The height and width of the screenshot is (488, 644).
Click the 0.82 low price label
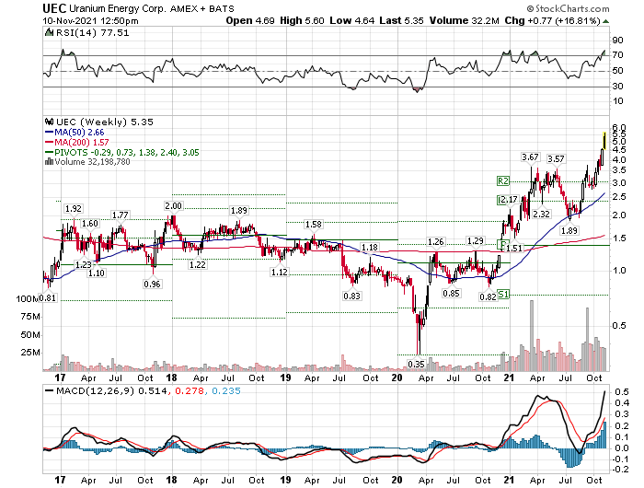[x=488, y=296]
